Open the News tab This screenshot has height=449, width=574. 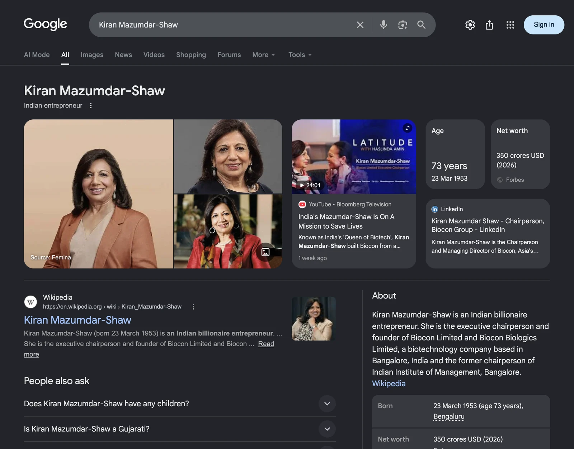(123, 55)
